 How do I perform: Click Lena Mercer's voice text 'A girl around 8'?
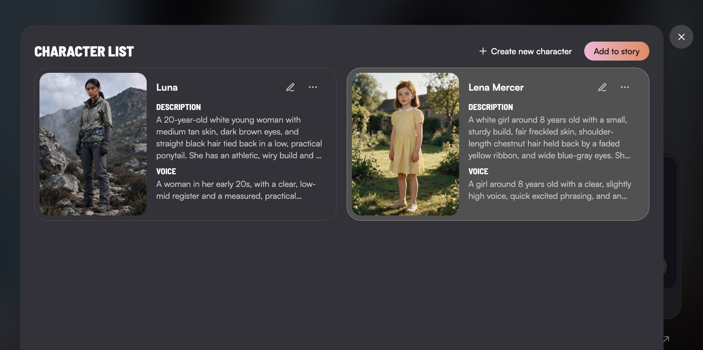click(x=550, y=190)
